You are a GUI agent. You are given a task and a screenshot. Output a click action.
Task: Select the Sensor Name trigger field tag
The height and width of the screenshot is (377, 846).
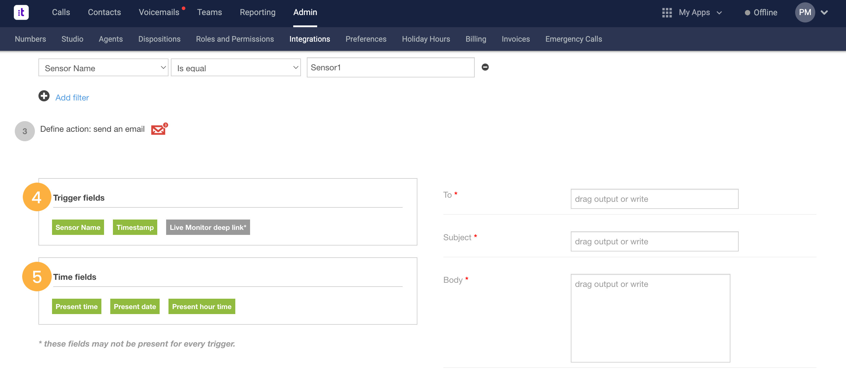tap(78, 227)
